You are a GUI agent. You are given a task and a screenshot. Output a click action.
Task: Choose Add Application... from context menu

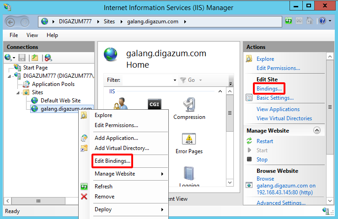(117, 138)
